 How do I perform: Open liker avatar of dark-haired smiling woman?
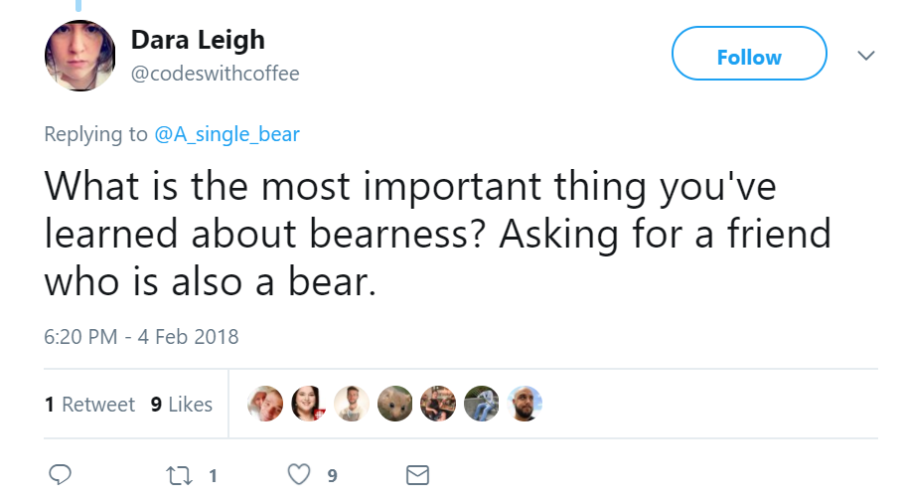point(308,404)
